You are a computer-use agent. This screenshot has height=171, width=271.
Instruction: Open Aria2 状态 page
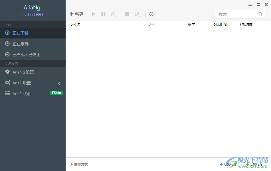click(33, 93)
